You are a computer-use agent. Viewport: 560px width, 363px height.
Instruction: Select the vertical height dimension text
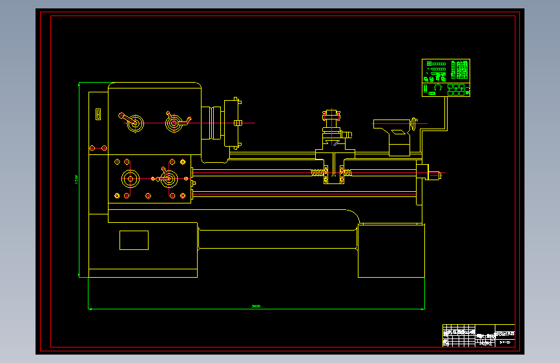76,180
